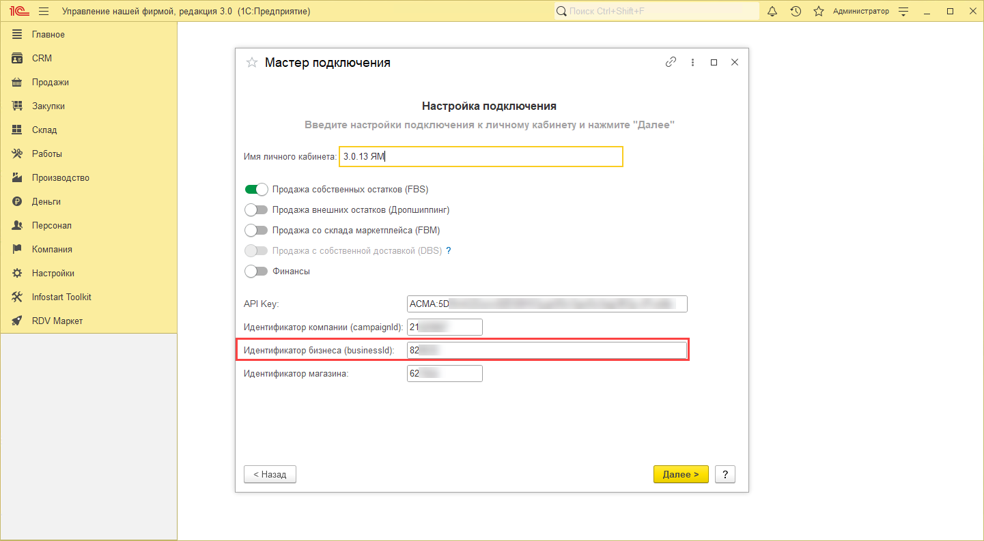Image resolution: width=984 pixels, height=541 pixels.
Task: Click the < Назад button
Action: (x=270, y=474)
